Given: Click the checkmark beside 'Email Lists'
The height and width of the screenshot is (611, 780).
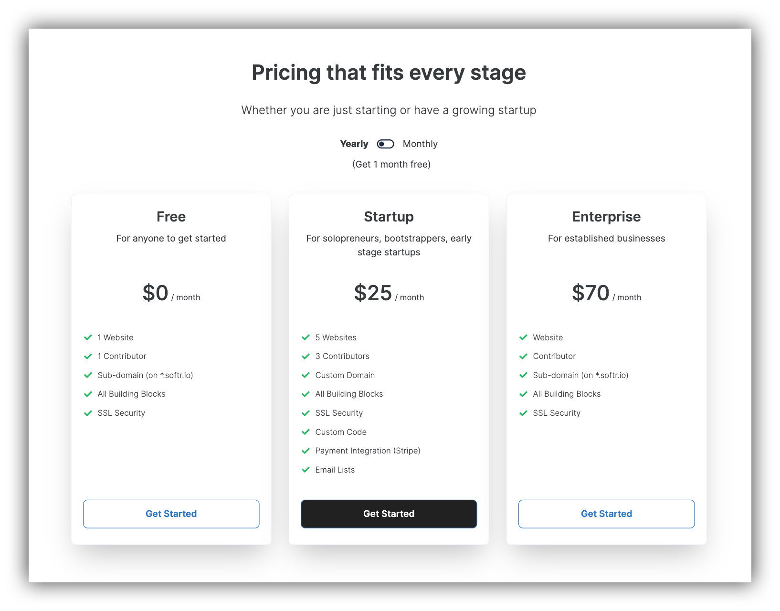Looking at the screenshot, I should (x=306, y=470).
